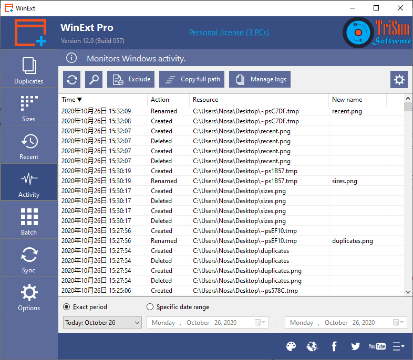Open the bottom-right hamburger menu

click(398, 346)
